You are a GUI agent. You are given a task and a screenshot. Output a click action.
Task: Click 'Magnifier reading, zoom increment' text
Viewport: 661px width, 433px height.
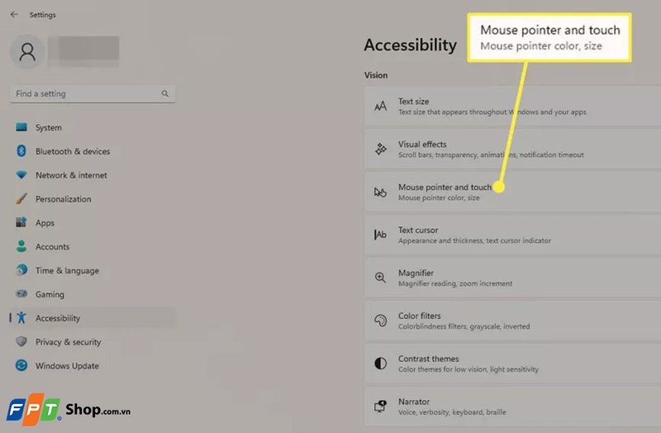pyautogui.click(x=455, y=283)
